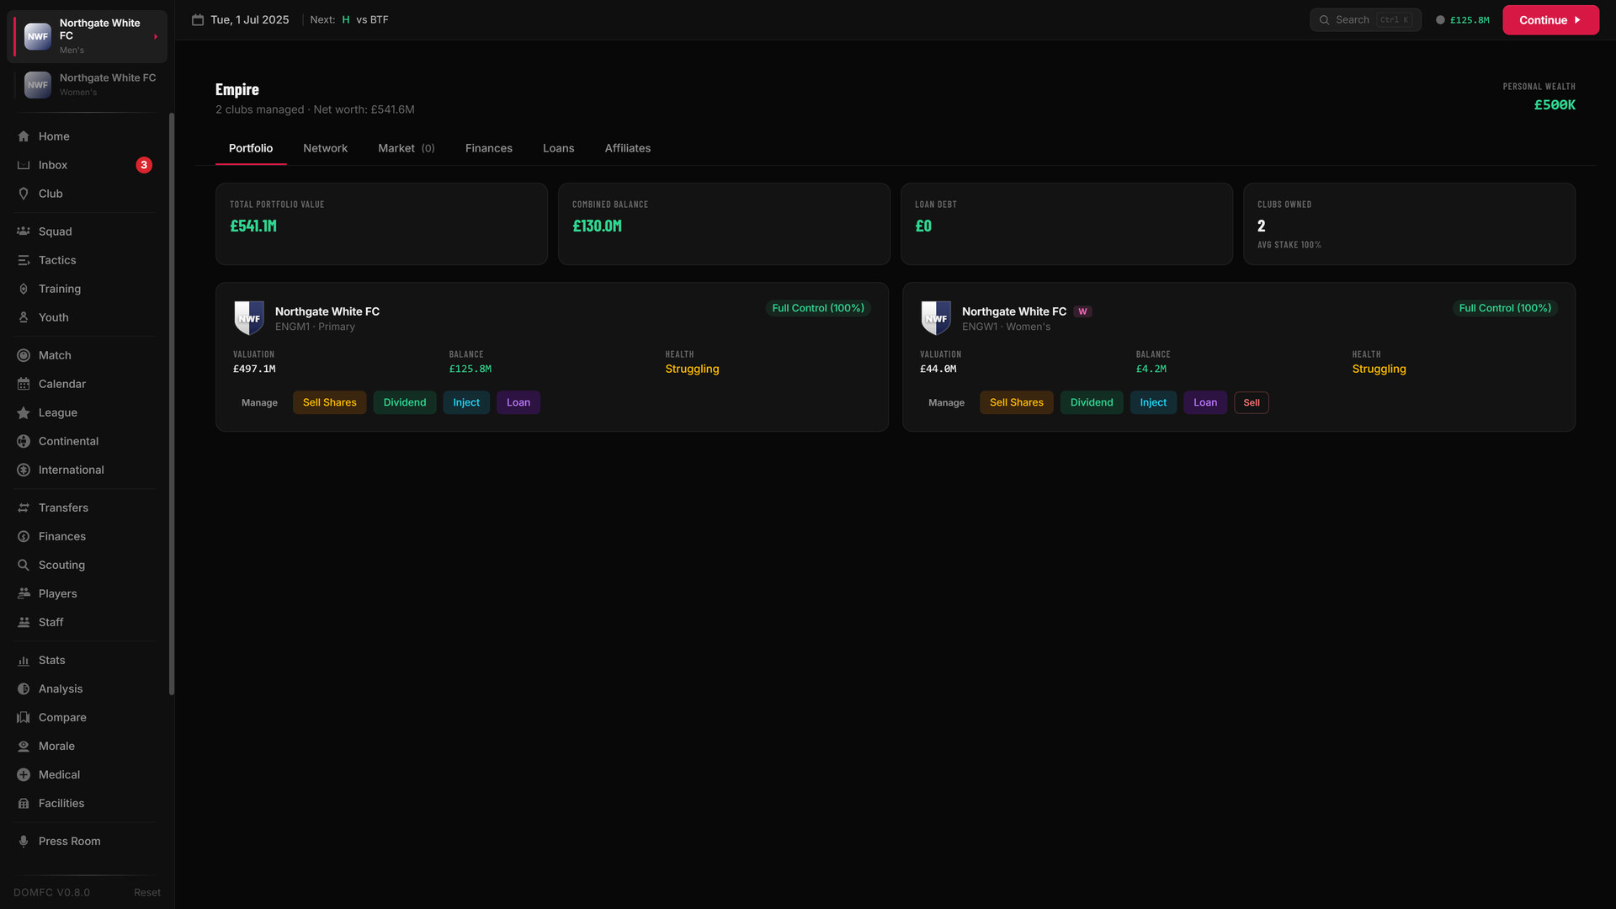Screen dimensions: 1616x909
Task: Select the Affiliates tab
Action: [x=627, y=148]
